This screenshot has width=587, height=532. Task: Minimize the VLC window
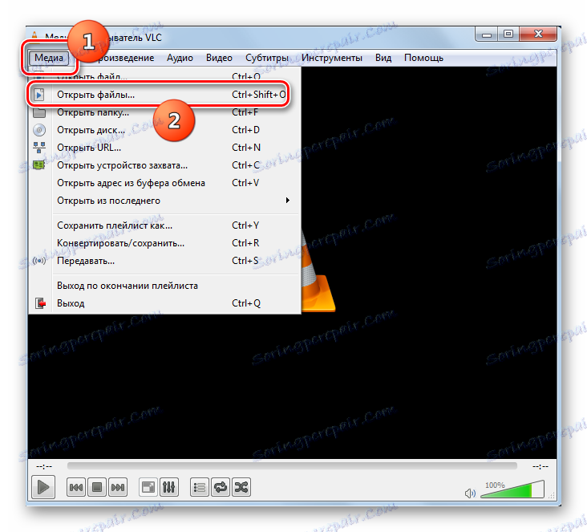point(486,34)
